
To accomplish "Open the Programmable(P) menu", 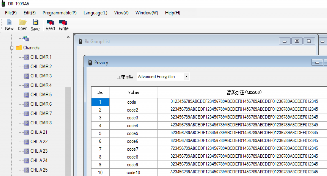I will 60,13.
